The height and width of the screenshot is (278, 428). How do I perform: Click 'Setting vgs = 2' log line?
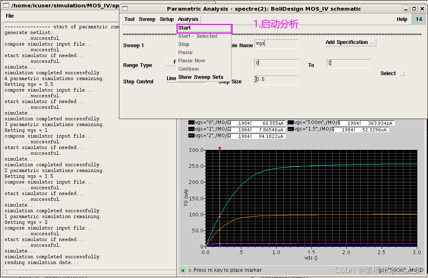[26, 222]
